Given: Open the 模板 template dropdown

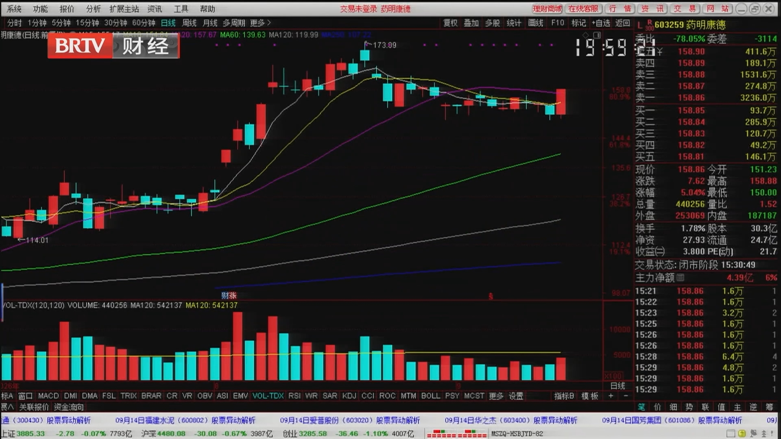Looking at the screenshot, I should (590, 396).
